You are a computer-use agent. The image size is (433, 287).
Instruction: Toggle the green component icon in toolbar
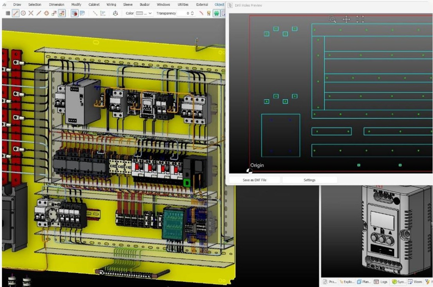pos(216,13)
